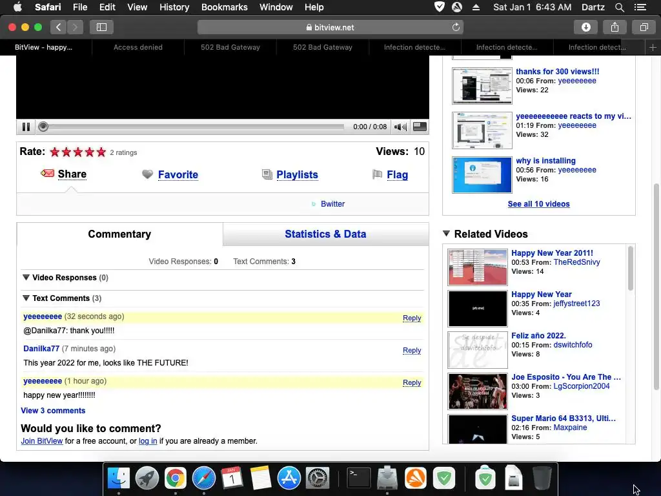Click View 3 comments link
Image resolution: width=661 pixels, height=496 pixels.
click(53, 410)
